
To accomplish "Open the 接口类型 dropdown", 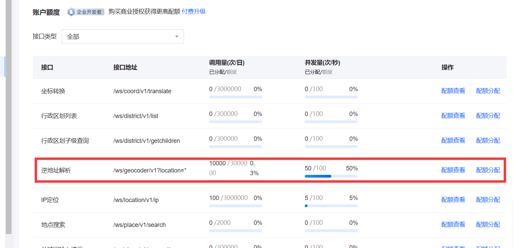I will tap(122, 36).
